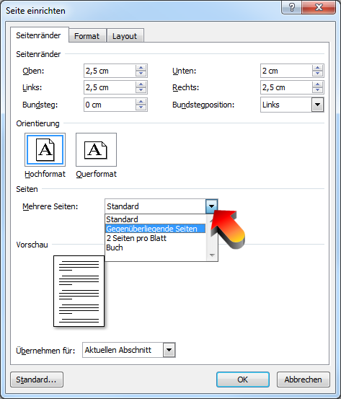This screenshot has width=341, height=399.
Task: Decrease the Rechts margin spinner down
Action: pyautogui.click(x=317, y=90)
